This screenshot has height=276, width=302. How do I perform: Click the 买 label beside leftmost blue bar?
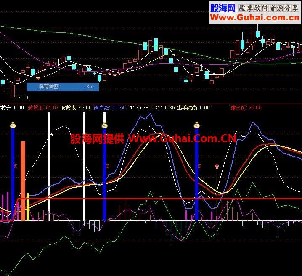(x=16, y=166)
